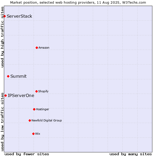Select the Wix data point
The width and height of the screenshot is (156, 156).
(x=33, y=134)
